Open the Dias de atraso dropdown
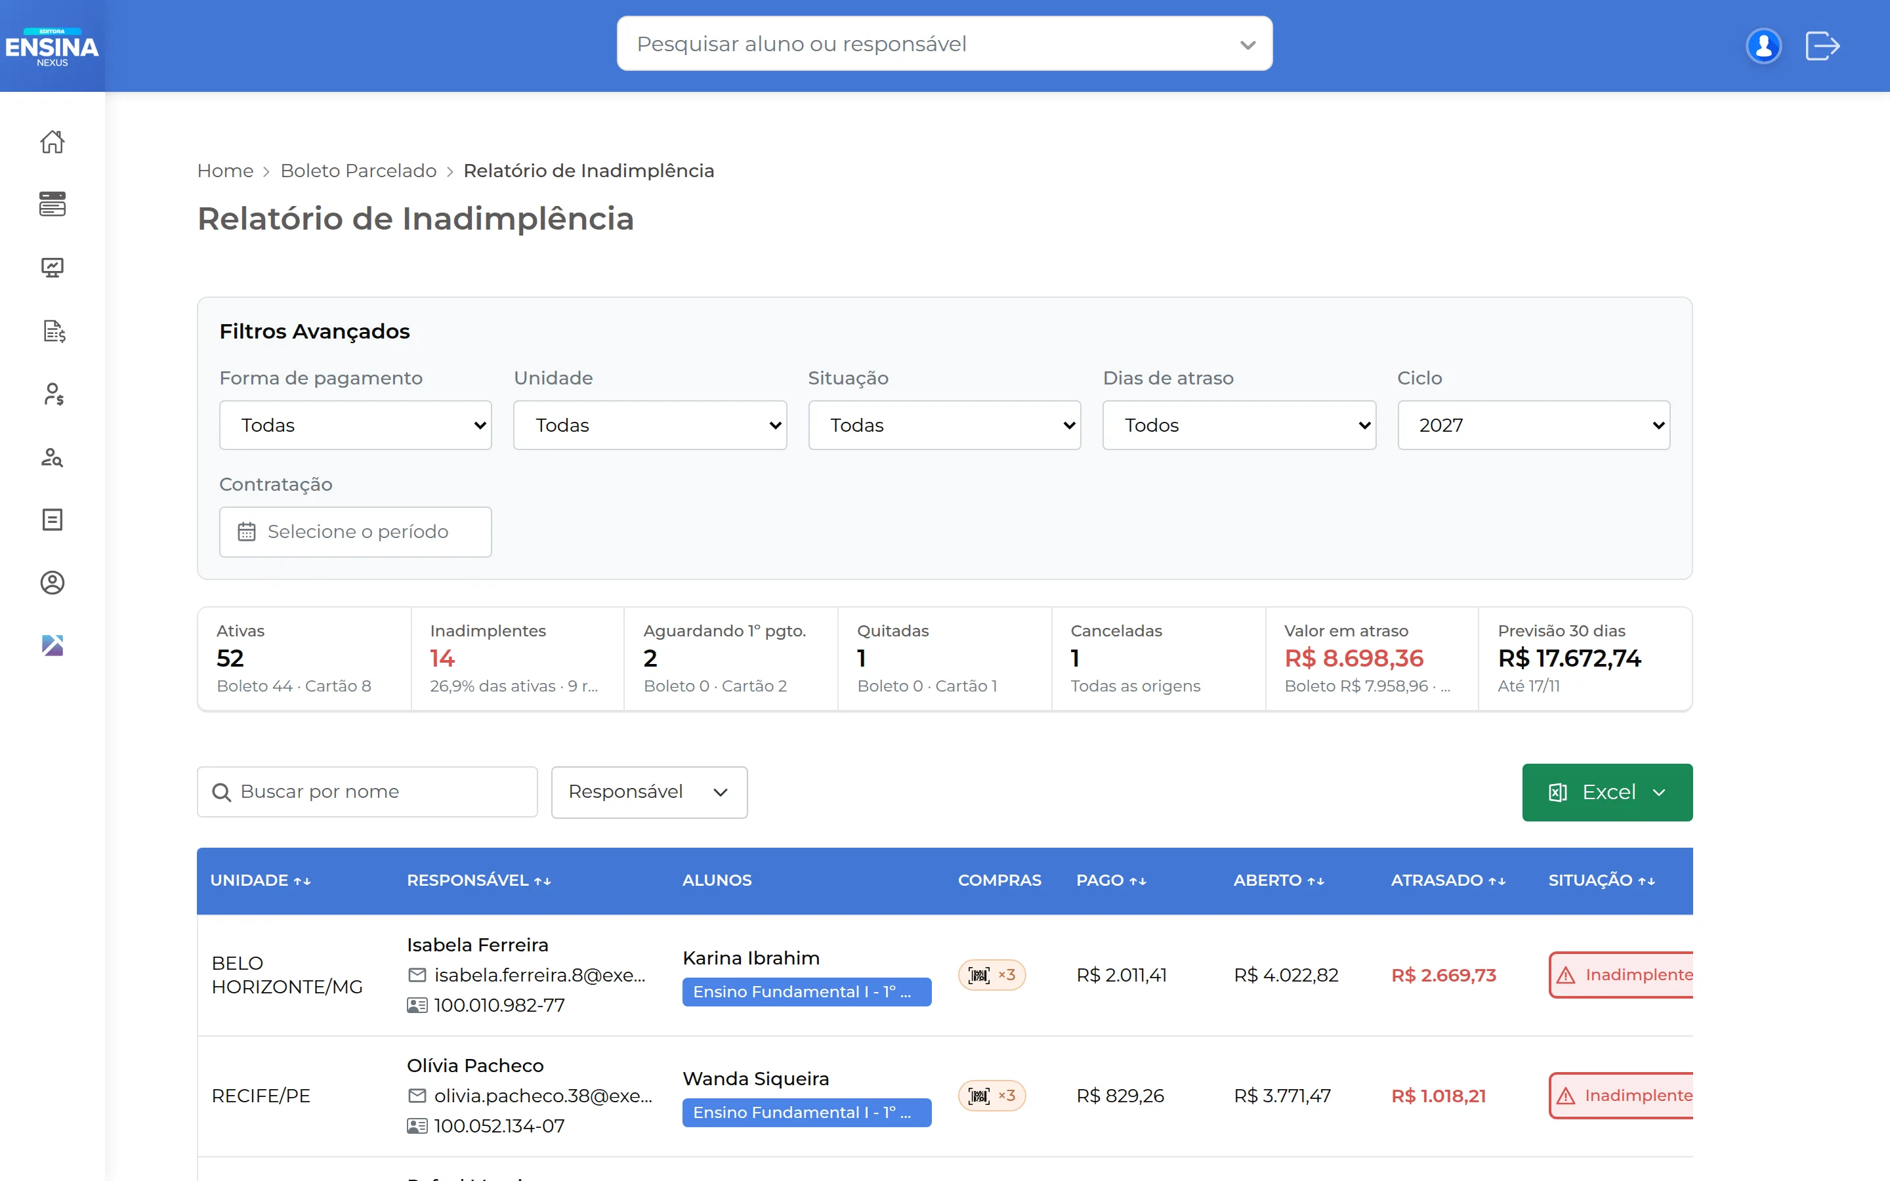The image size is (1890, 1181). (x=1238, y=425)
